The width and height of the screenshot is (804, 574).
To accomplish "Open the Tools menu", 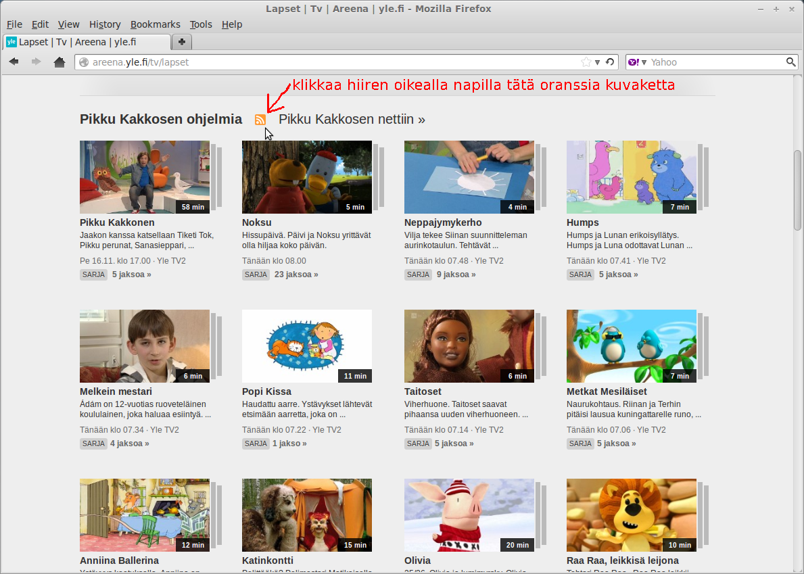I will [201, 24].
